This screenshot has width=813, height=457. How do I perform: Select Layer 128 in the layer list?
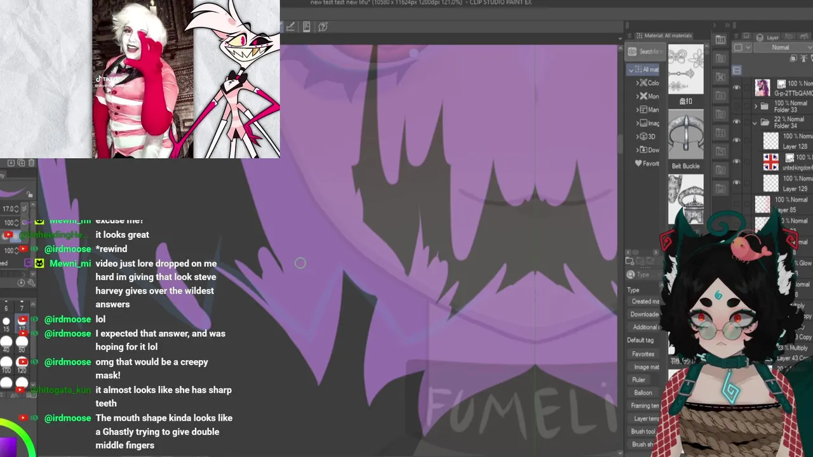tap(788, 140)
